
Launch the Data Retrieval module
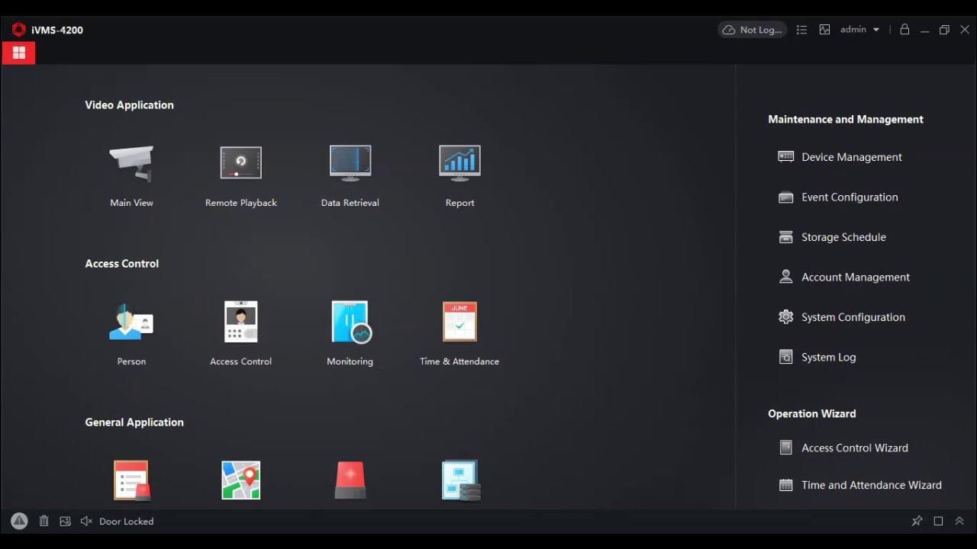click(350, 163)
